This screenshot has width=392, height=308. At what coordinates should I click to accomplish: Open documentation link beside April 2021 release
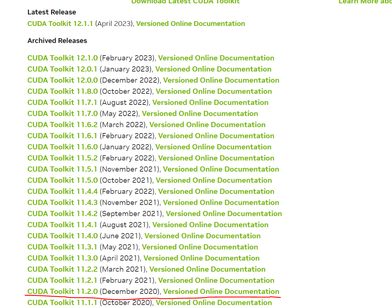(201, 258)
